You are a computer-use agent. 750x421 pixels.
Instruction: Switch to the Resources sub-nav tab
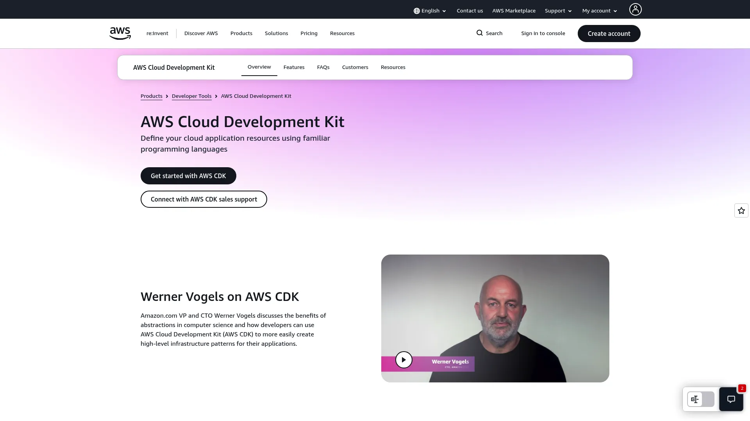(393, 67)
